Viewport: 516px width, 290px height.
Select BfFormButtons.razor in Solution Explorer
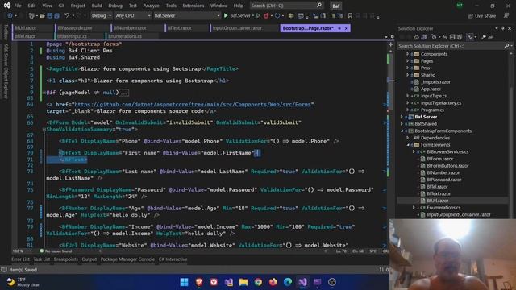tap(447, 166)
